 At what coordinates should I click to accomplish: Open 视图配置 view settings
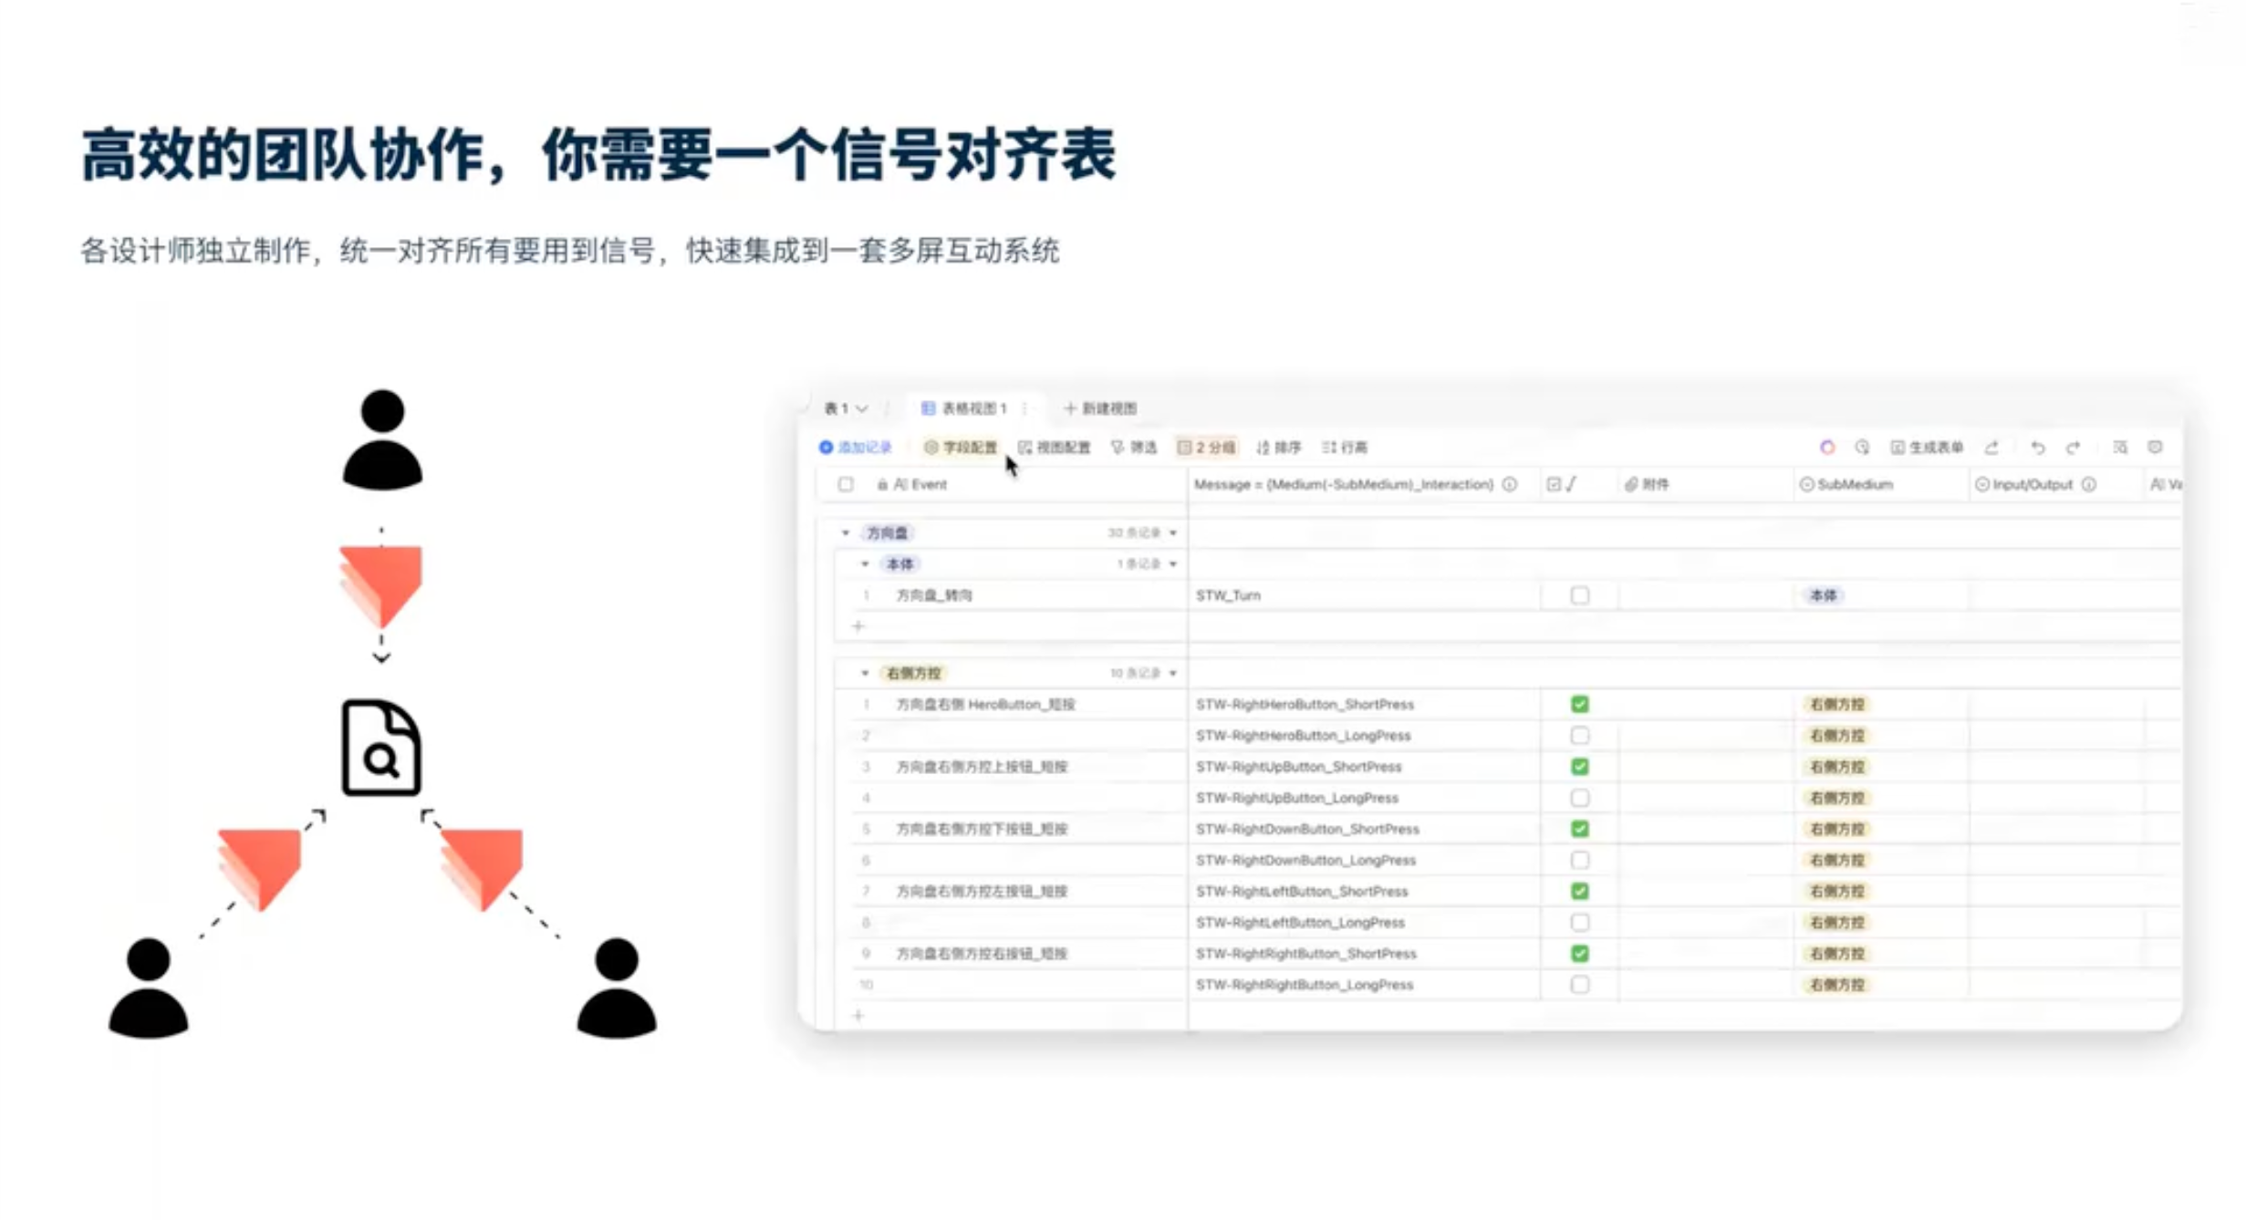click(x=1054, y=447)
